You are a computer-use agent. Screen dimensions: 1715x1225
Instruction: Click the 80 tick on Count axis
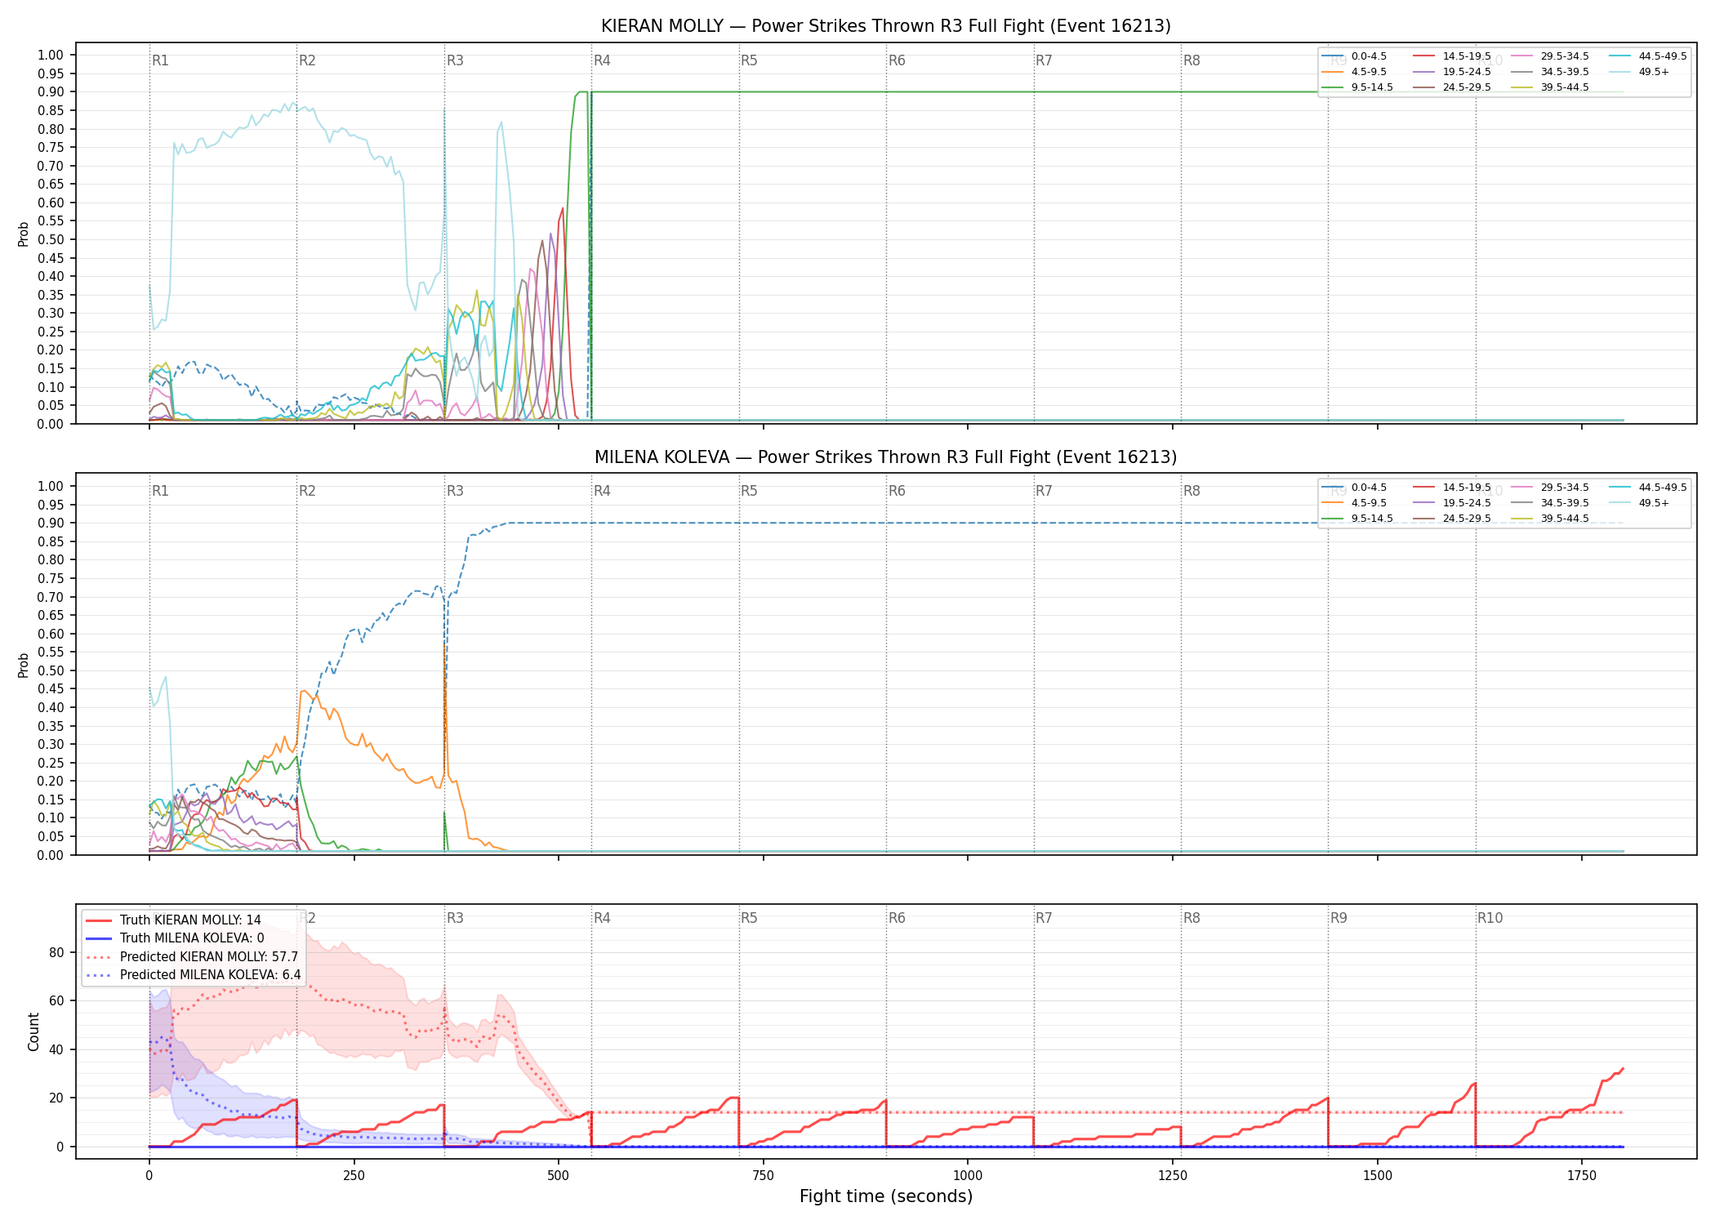click(56, 952)
